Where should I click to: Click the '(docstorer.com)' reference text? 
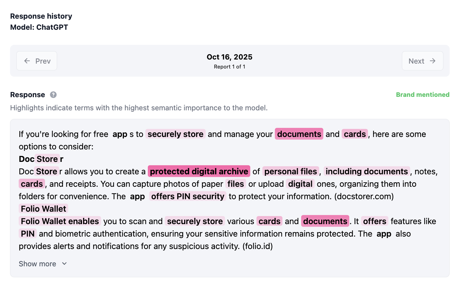click(364, 196)
